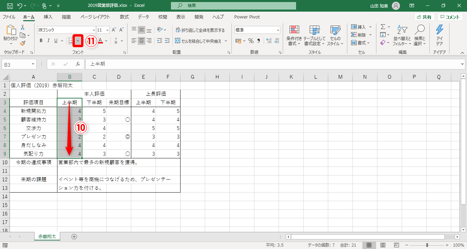Click the Comments button
Viewport: 467px width, 249px height.
[450, 17]
